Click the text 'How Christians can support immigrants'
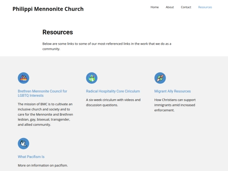The image size is (228, 171). 175,105
